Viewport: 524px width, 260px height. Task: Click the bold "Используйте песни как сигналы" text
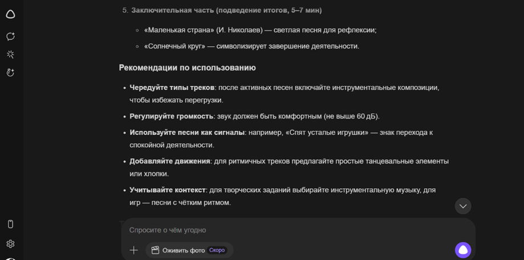[187, 132]
